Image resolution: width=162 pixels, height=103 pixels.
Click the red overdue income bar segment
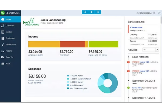[72, 44]
